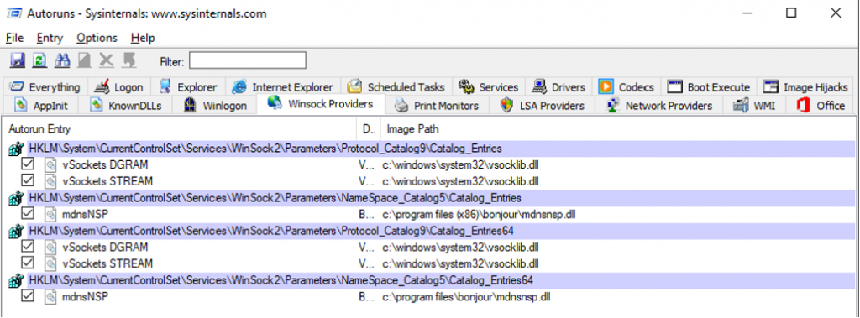Image resolution: width=860 pixels, height=318 pixels.
Task: Click vsocklib.dll path of first vSockets DGRAM
Action: tap(461, 165)
